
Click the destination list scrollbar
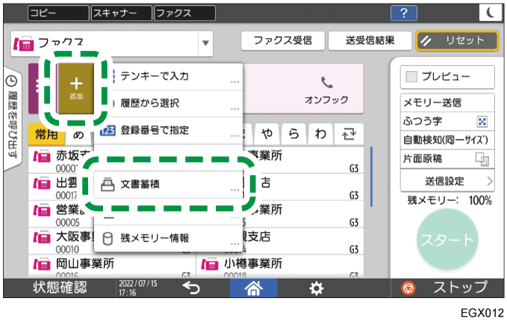pos(371,176)
